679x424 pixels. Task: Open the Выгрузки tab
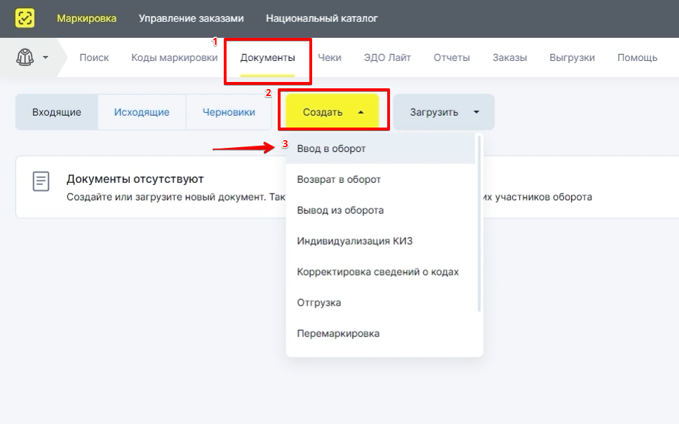(572, 57)
